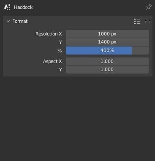The width and height of the screenshot is (155, 161).
Task: Click the scene icon beside Haddock
Action: coord(7,7)
